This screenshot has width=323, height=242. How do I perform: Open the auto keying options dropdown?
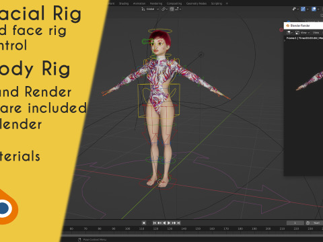click(149, 223)
